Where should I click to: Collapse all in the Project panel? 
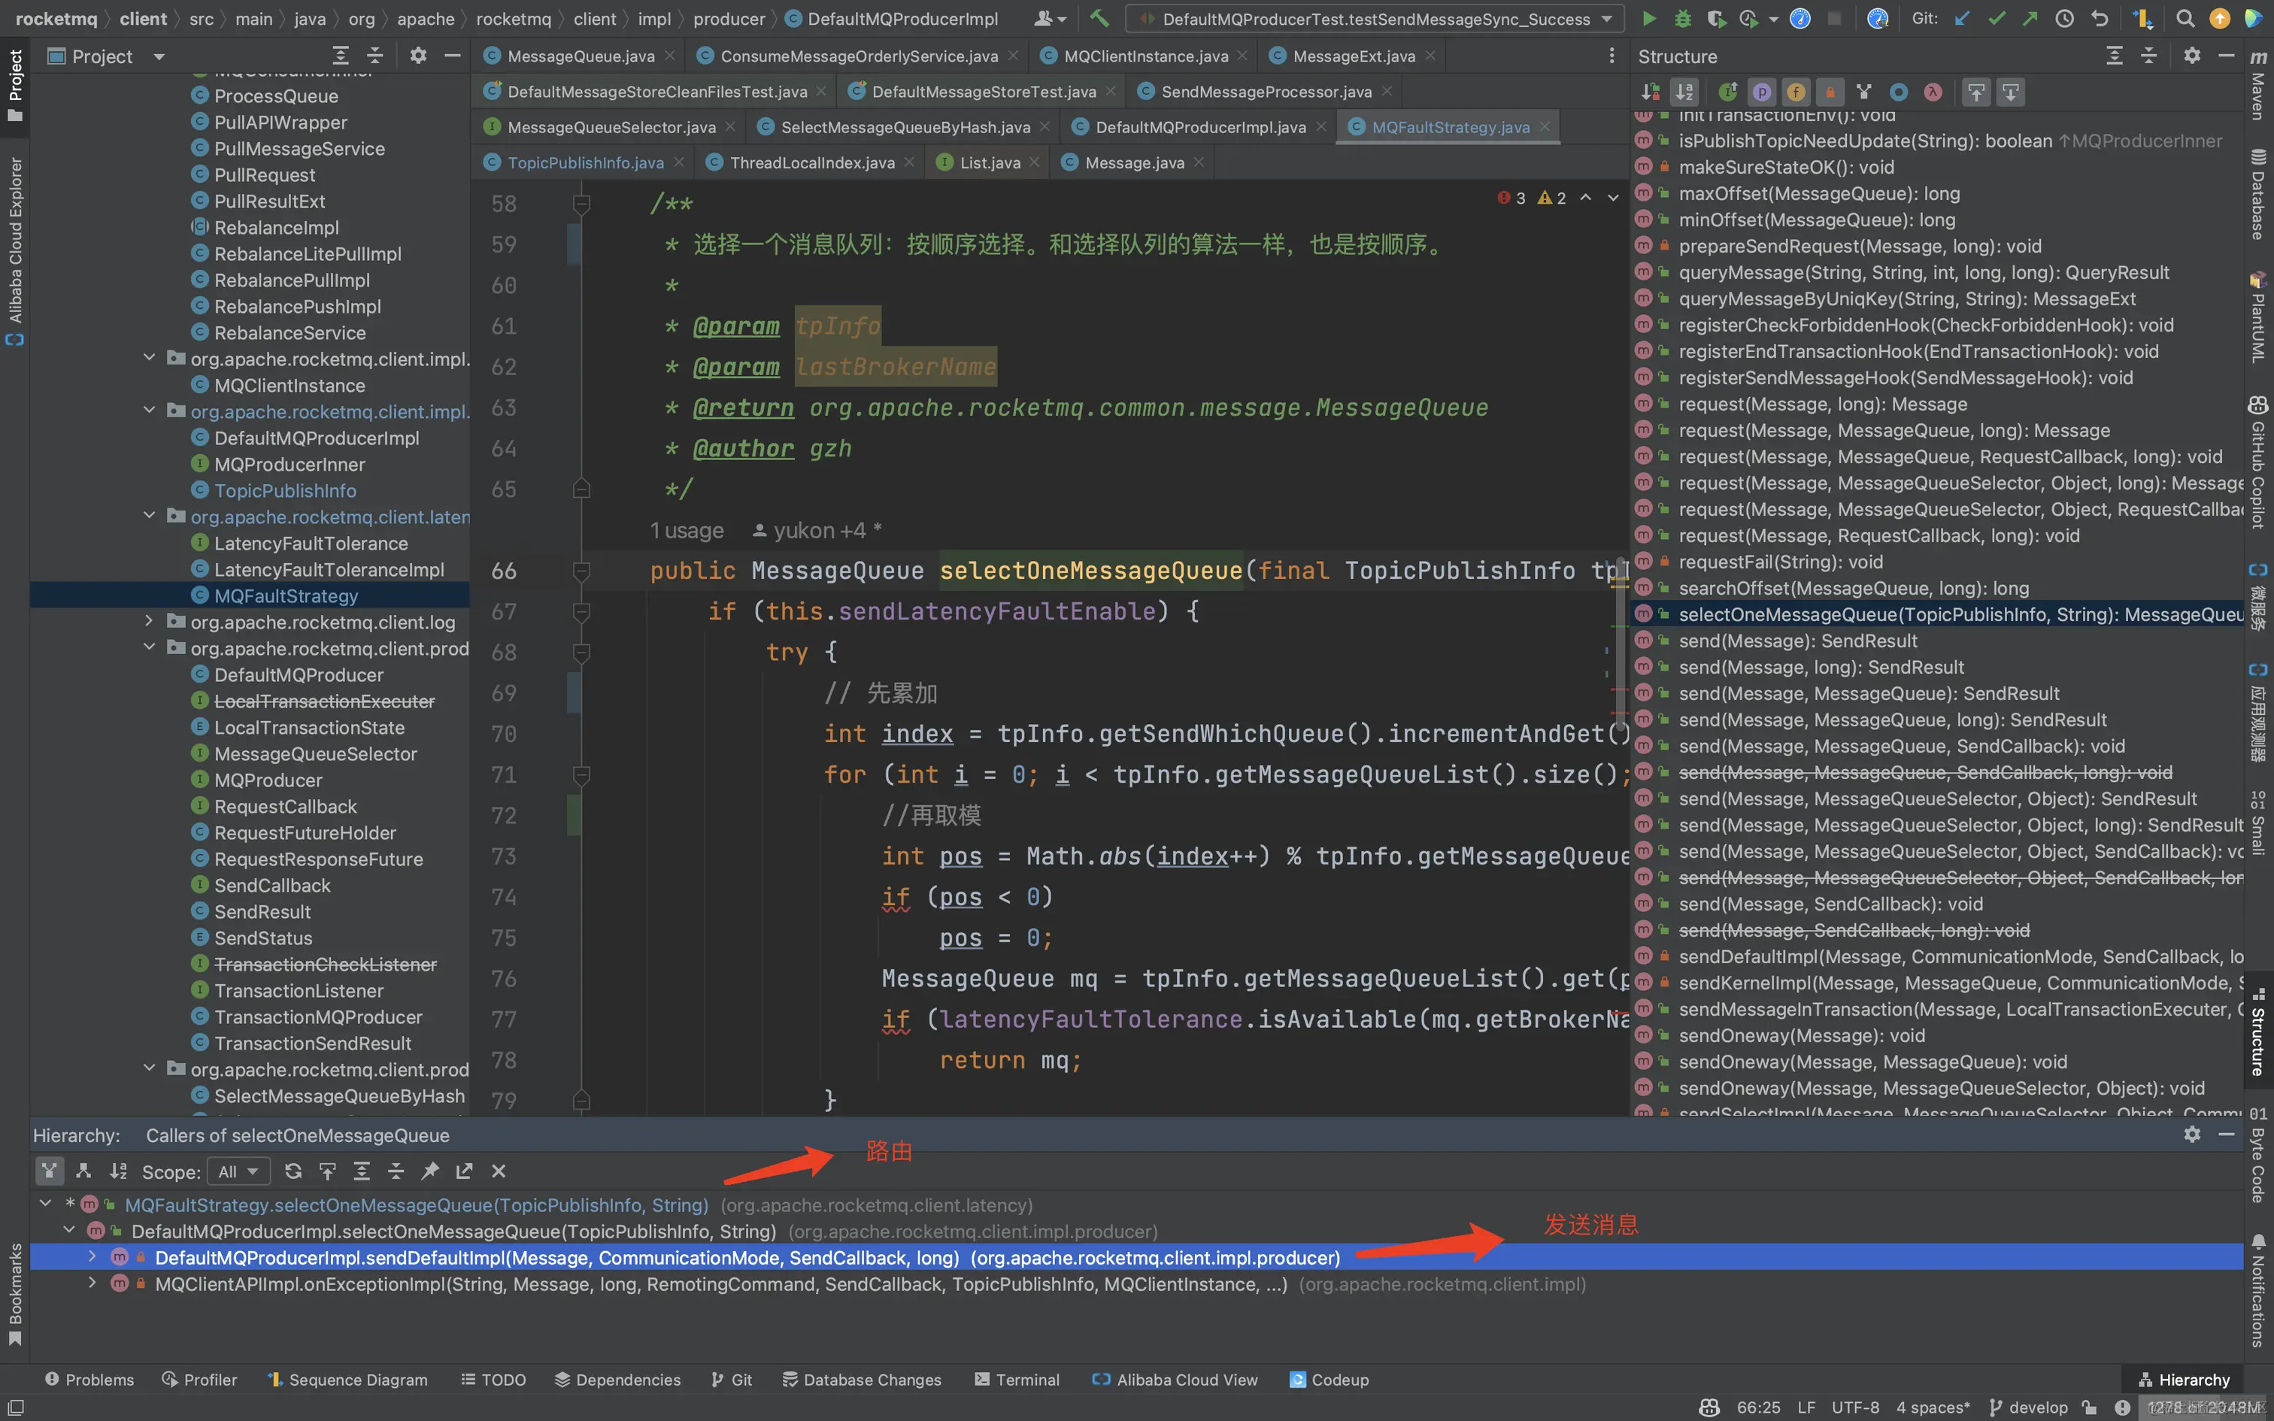coord(375,56)
